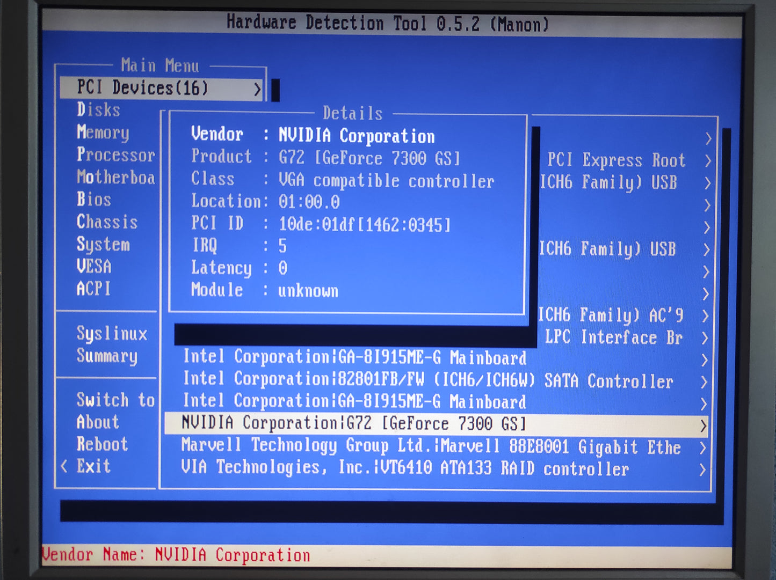Click Reboot in the main menu
This screenshot has height=580, width=776.
coord(102,444)
